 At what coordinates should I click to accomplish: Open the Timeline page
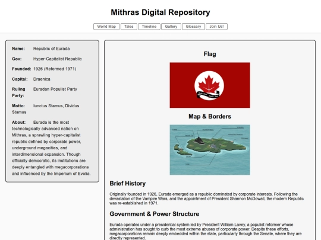[149, 27]
